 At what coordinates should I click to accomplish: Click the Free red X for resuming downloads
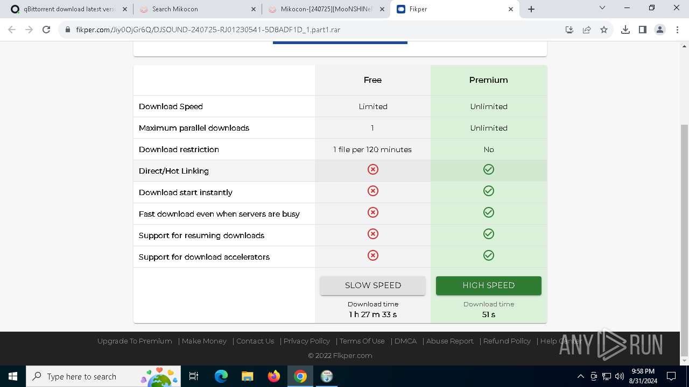[x=372, y=234]
